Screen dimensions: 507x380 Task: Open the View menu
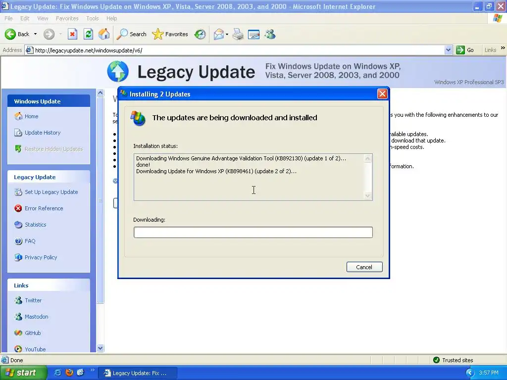click(43, 18)
